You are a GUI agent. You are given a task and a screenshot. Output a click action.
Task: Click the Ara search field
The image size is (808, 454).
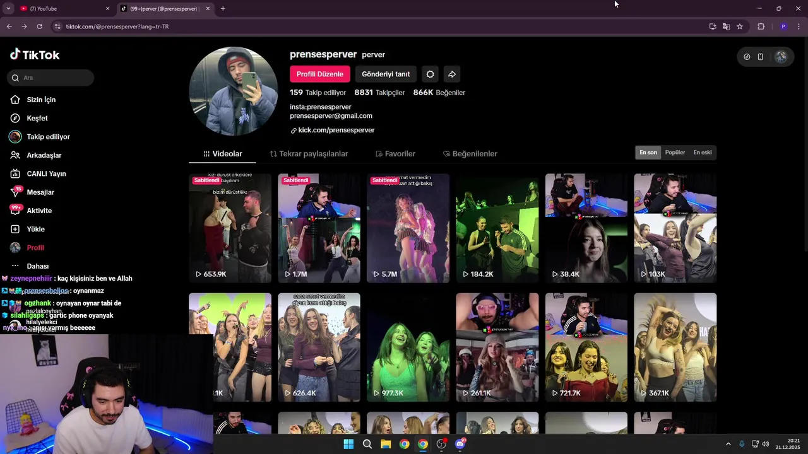(x=51, y=78)
